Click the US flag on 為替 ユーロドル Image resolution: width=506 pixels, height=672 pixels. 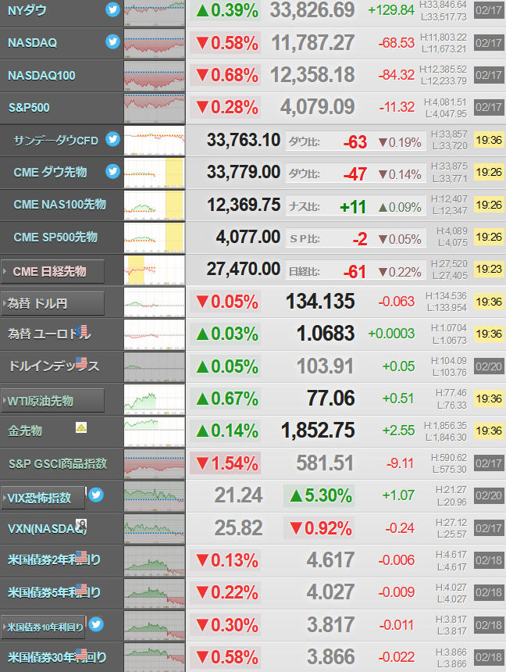pyautogui.click(x=81, y=331)
